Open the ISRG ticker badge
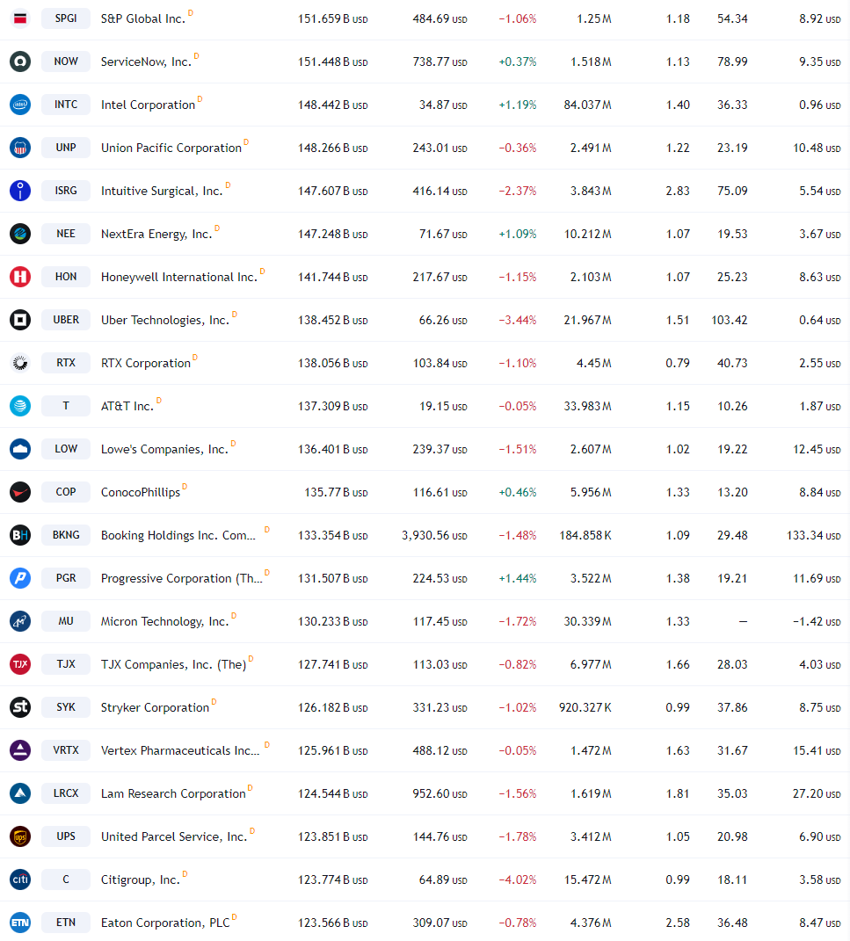850x941 pixels. [x=66, y=191]
